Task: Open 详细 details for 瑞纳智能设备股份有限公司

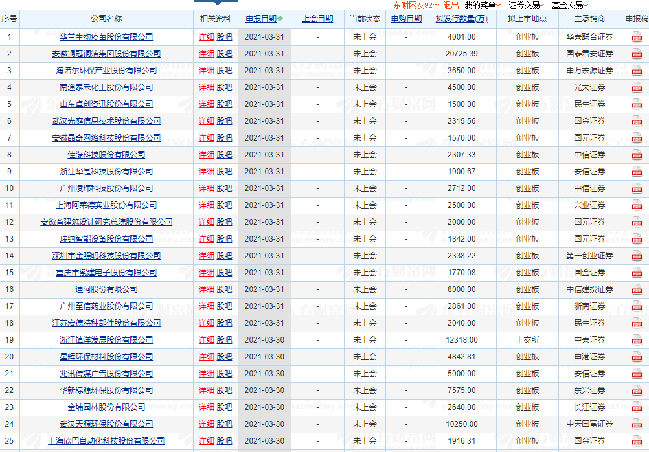Action: click(x=207, y=239)
